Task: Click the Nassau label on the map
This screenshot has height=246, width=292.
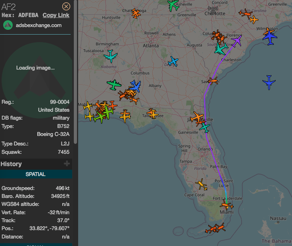Action: (x=278, y=218)
